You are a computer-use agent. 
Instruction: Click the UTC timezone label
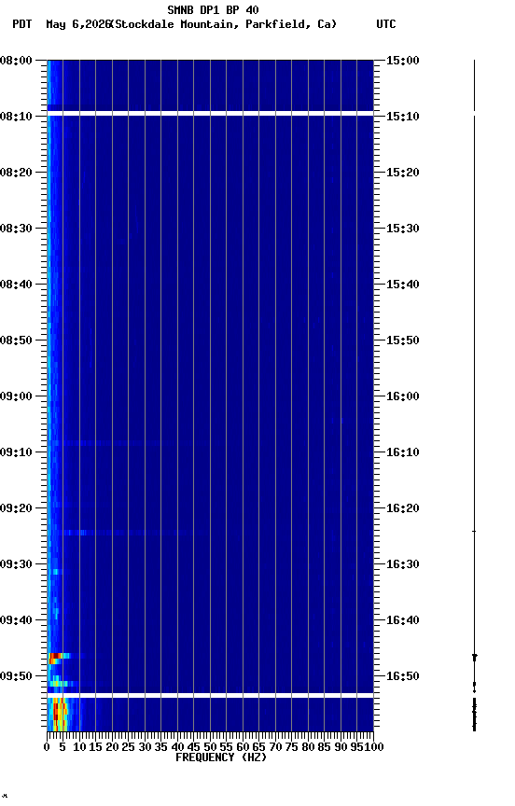pos(386,24)
